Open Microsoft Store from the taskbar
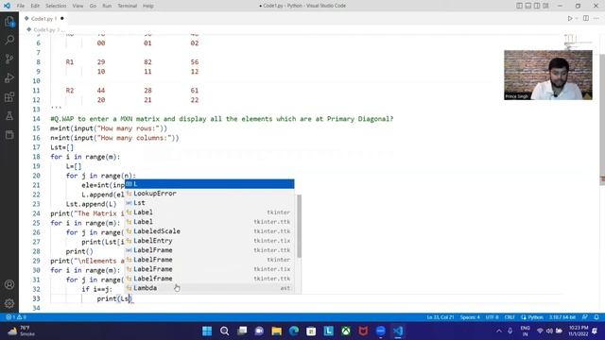The width and height of the screenshot is (605, 340). (x=311, y=331)
